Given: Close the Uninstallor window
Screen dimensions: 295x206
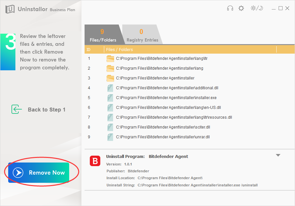Looking at the screenshot, I should pos(287,8).
